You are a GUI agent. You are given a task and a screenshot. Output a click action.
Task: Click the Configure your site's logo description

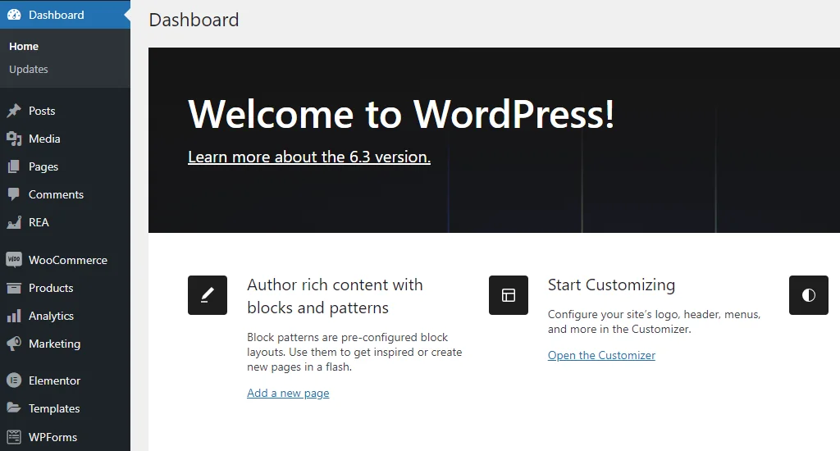pyautogui.click(x=654, y=321)
